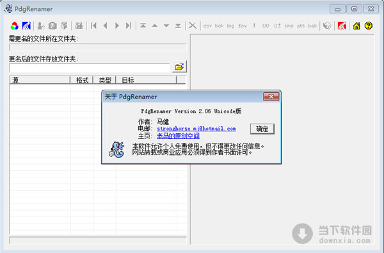384x253 pixels.
Task: Close the 关于 PdgRenamer dialog
Action: click(x=271, y=97)
